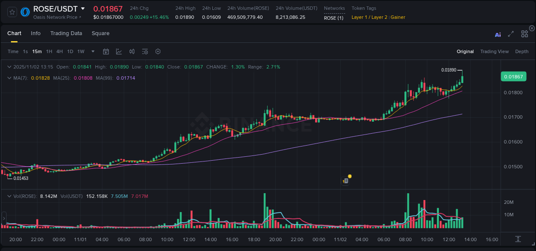Click the Oasis Network logo
Viewport: 536px width, 251px height.
[24, 12]
